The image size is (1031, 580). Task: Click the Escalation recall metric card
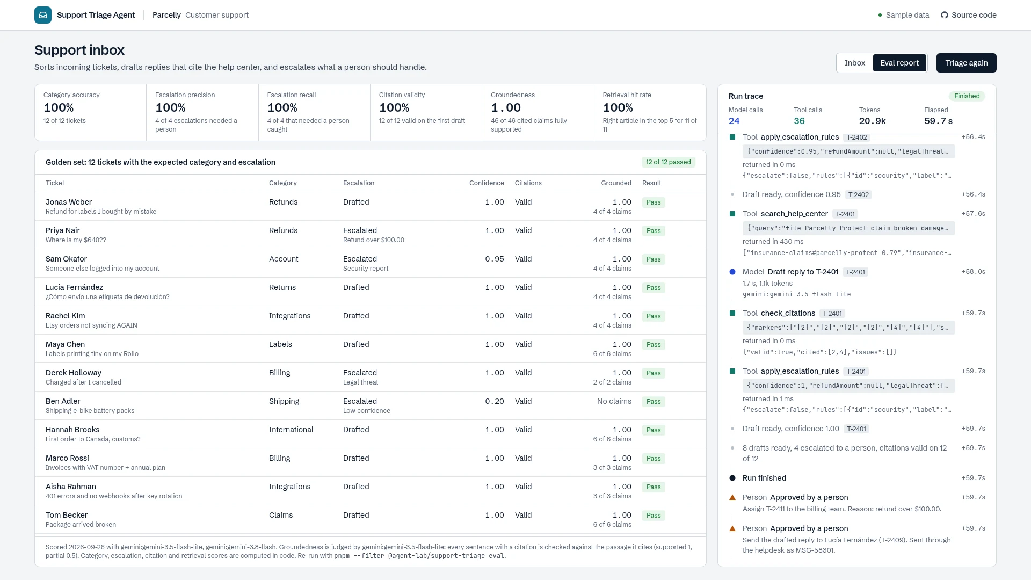(x=314, y=112)
